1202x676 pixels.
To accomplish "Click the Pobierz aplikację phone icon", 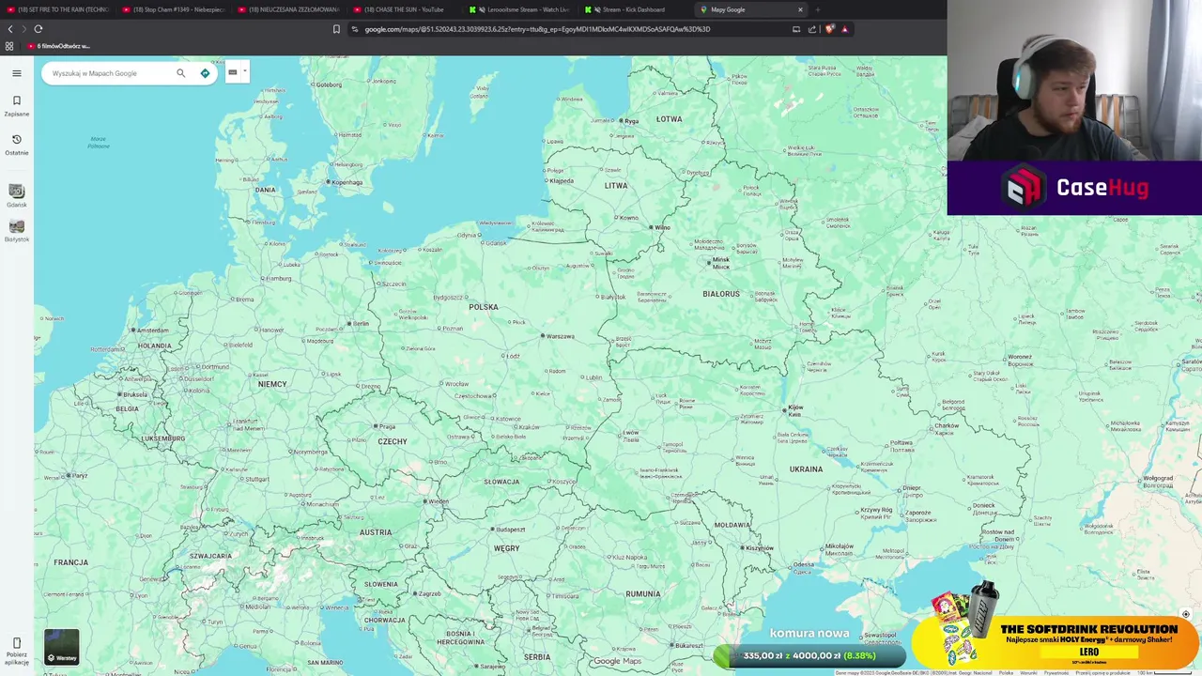I will (x=16, y=643).
